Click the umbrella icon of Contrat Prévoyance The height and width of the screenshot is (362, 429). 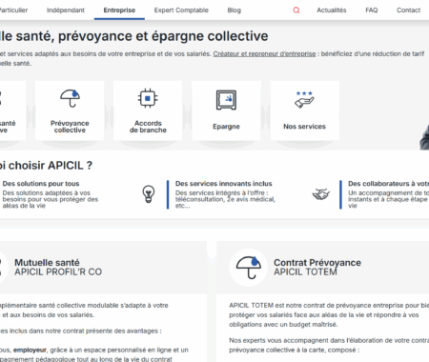pyautogui.click(x=249, y=268)
